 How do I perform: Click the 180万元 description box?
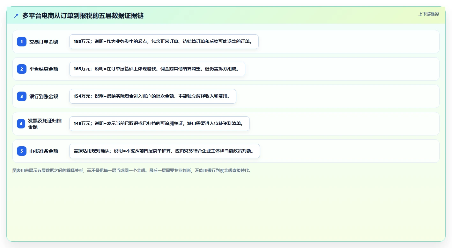[x=164, y=42]
